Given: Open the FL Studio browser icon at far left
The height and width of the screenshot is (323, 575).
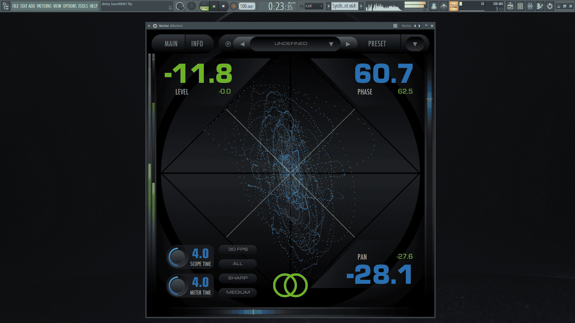Looking at the screenshot, I should pos(6,6).
